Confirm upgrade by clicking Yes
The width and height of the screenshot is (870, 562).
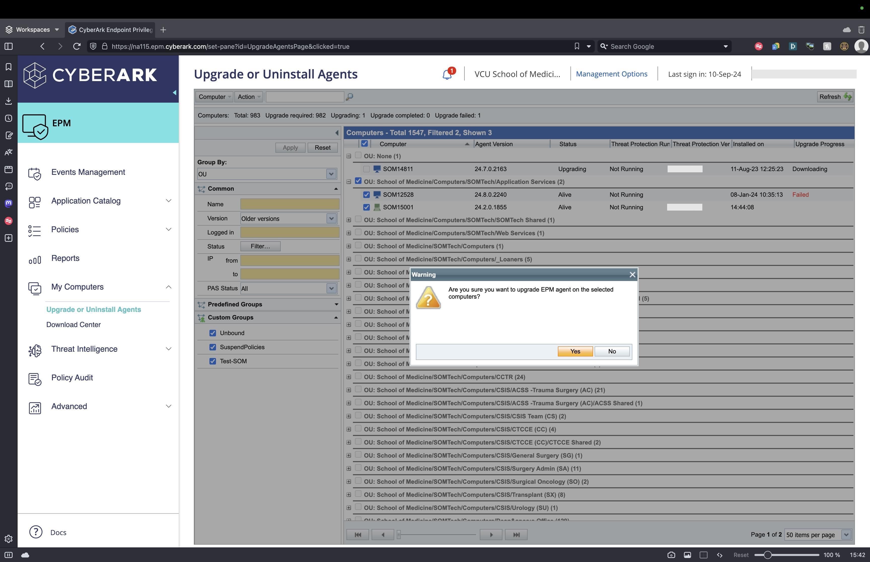575,351
